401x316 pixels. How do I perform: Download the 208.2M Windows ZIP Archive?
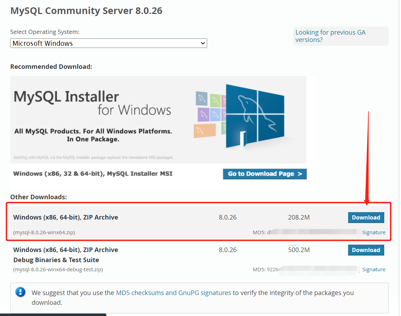click(366, 217)
